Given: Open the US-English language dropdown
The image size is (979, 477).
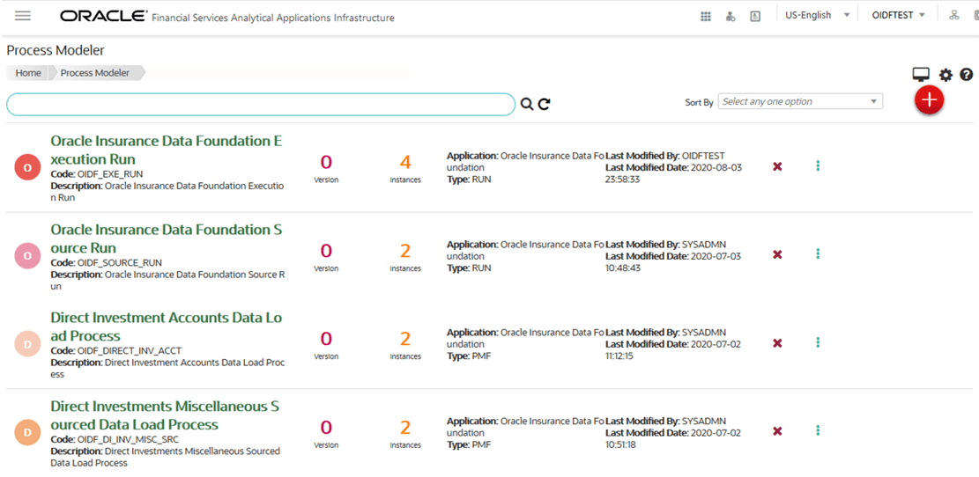Looking at the screenshot, I should pos(818,16).
